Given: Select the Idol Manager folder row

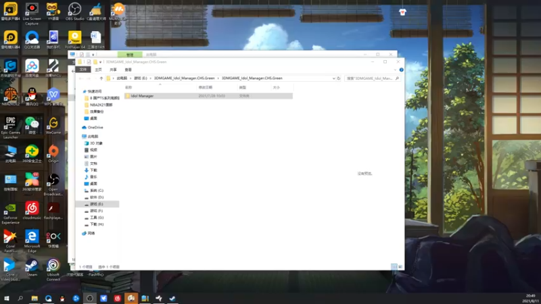Looking at the screenshot, I should point(208,96).
